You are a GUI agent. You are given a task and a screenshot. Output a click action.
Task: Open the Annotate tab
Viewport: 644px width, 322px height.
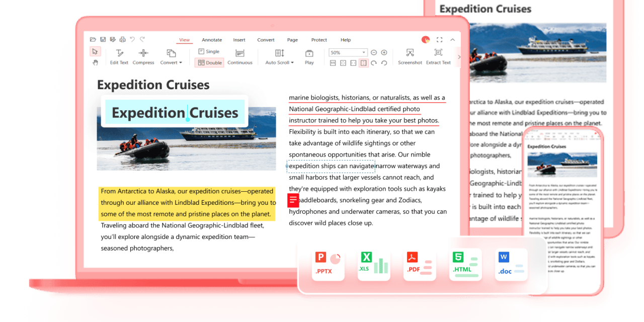coord(212,40)
